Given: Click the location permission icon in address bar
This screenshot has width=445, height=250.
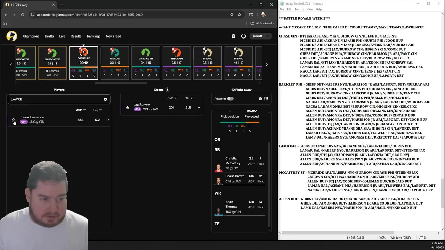Looking at the screenshot, I should click(x=232, y=15).
